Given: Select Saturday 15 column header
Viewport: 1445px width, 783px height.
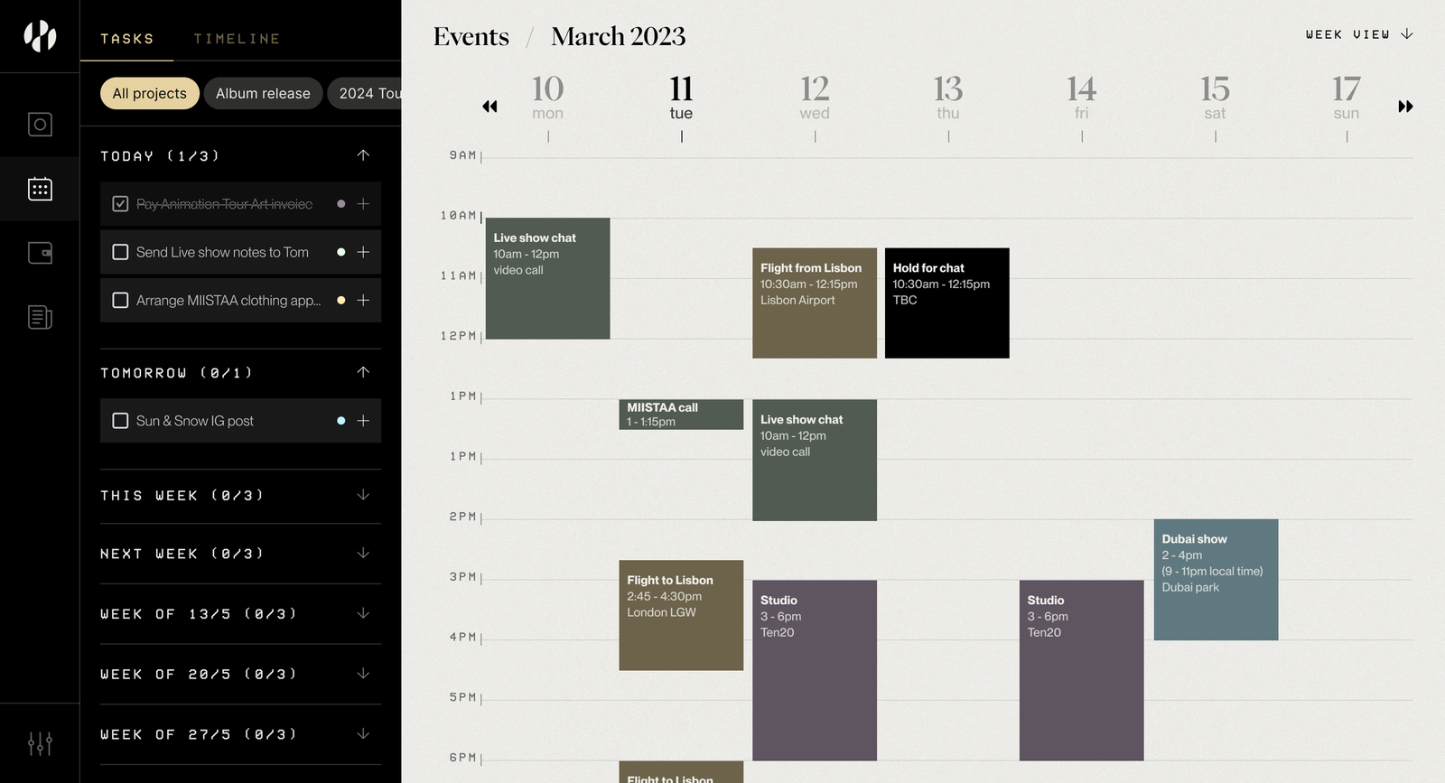Looking at the screenshot, I should (x=1215, y=97).
